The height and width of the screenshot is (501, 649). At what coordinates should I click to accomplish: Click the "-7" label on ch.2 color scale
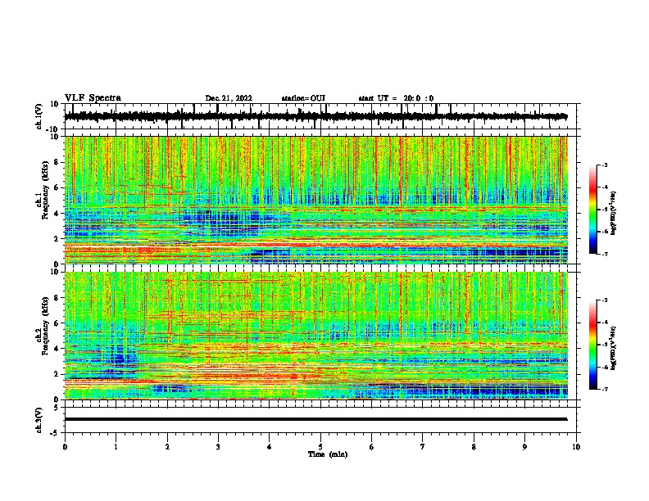click(604, 389)
